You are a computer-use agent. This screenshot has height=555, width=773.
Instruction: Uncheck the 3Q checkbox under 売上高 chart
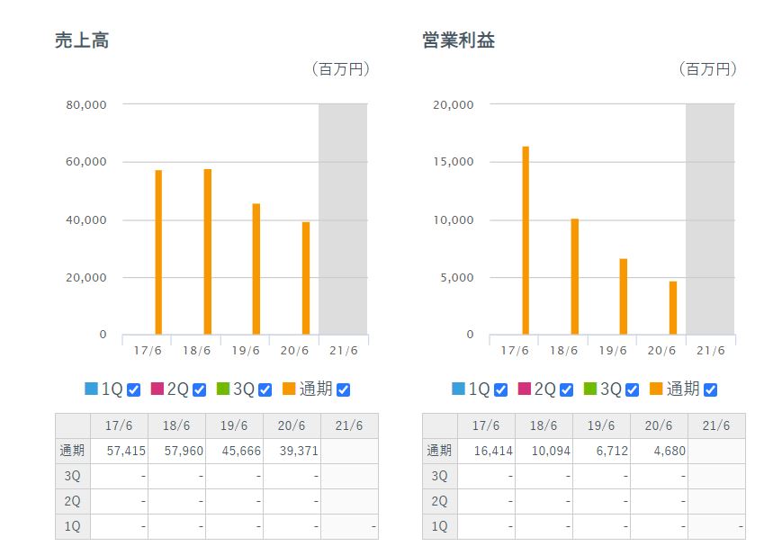pyautogui.click(x=265, y=389)
